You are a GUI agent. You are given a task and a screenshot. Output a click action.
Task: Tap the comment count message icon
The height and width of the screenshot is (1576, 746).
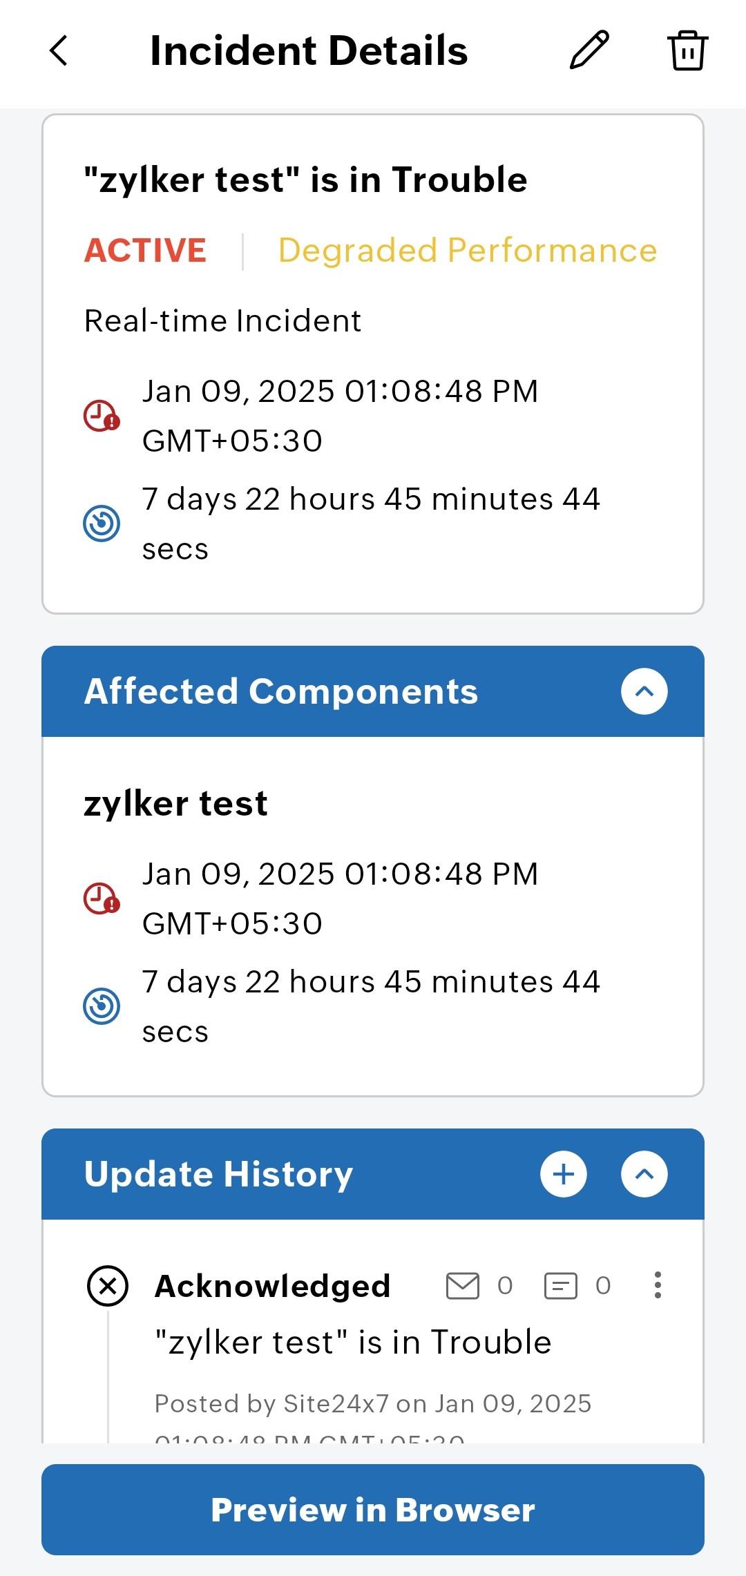pos(561,1286)
